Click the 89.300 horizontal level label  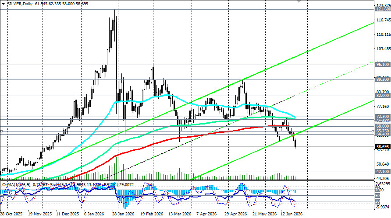pos(382,80)
